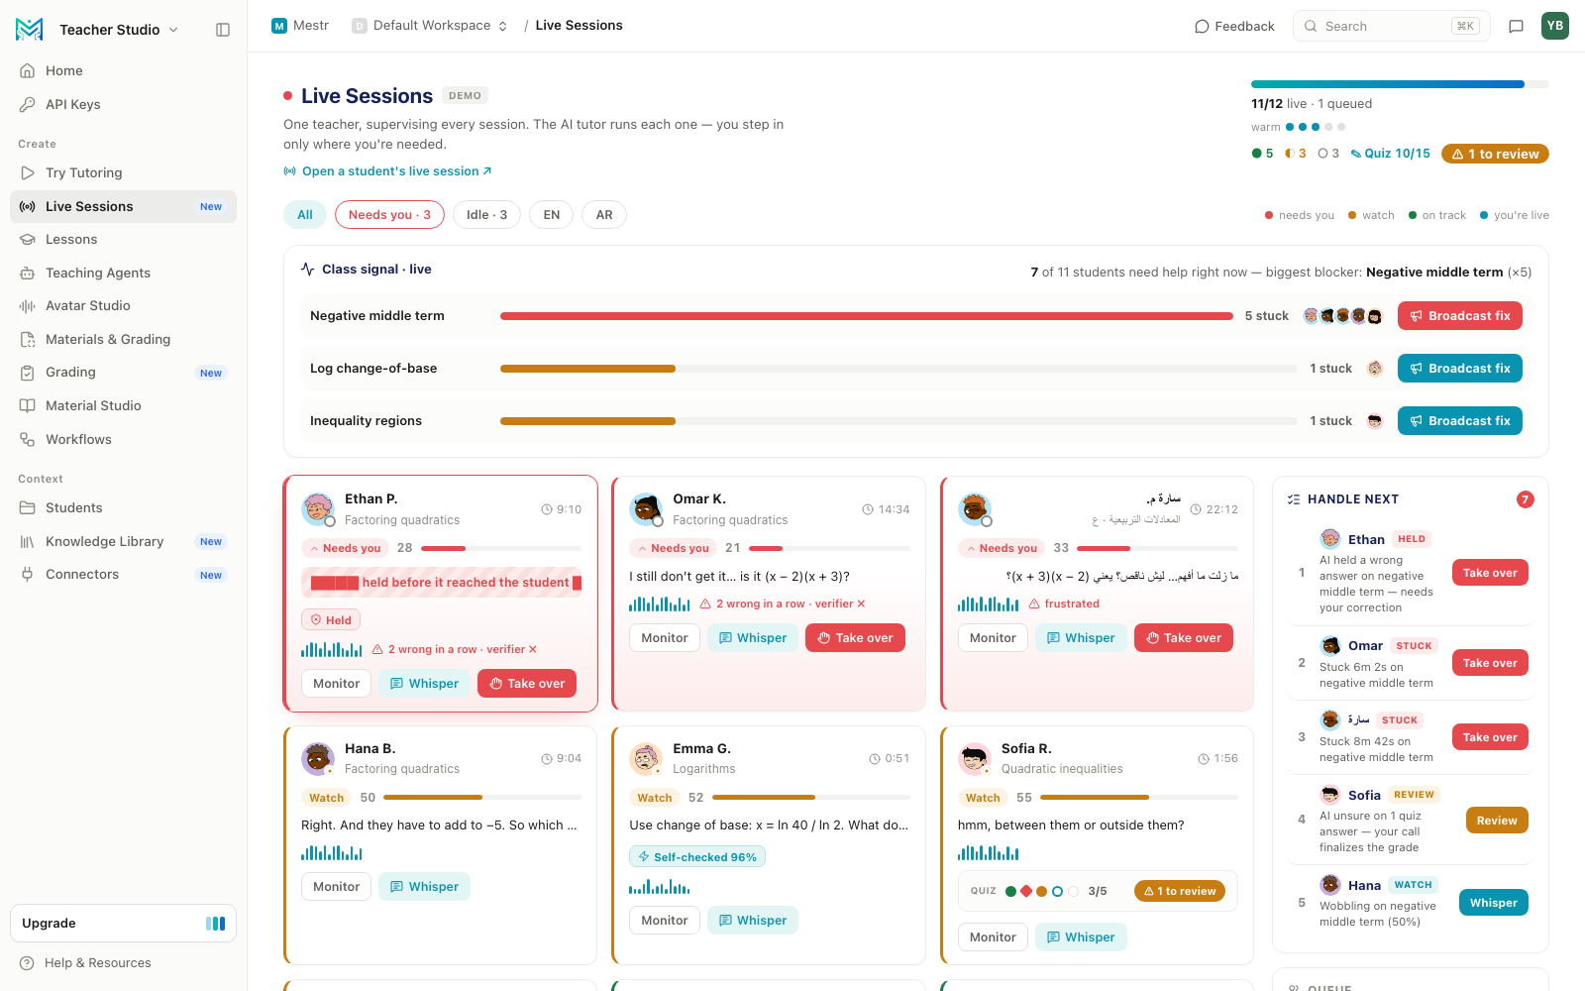The width and height of the screenshot is (1585, 991).
Task: Select the All filter chip
Action: point(305,214)
